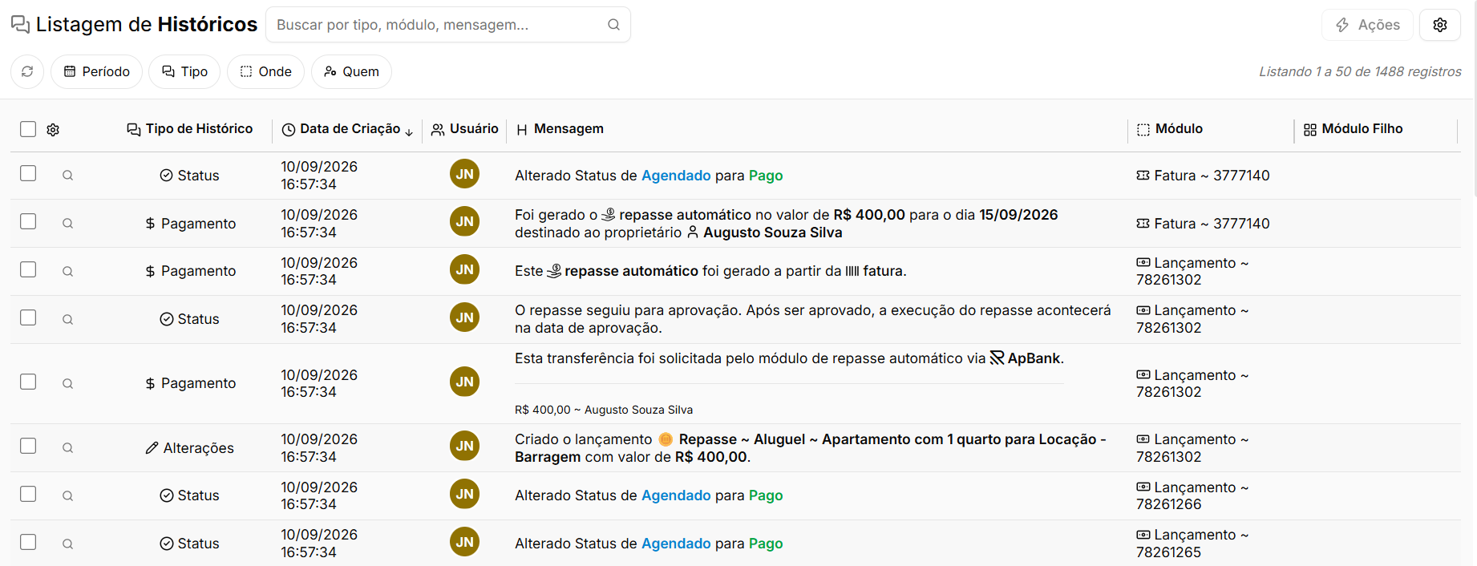Toggle the select-all checkbox in the header
This screenshot has width=1477, height=566.
pyautogui.click(x=28, y=129)
